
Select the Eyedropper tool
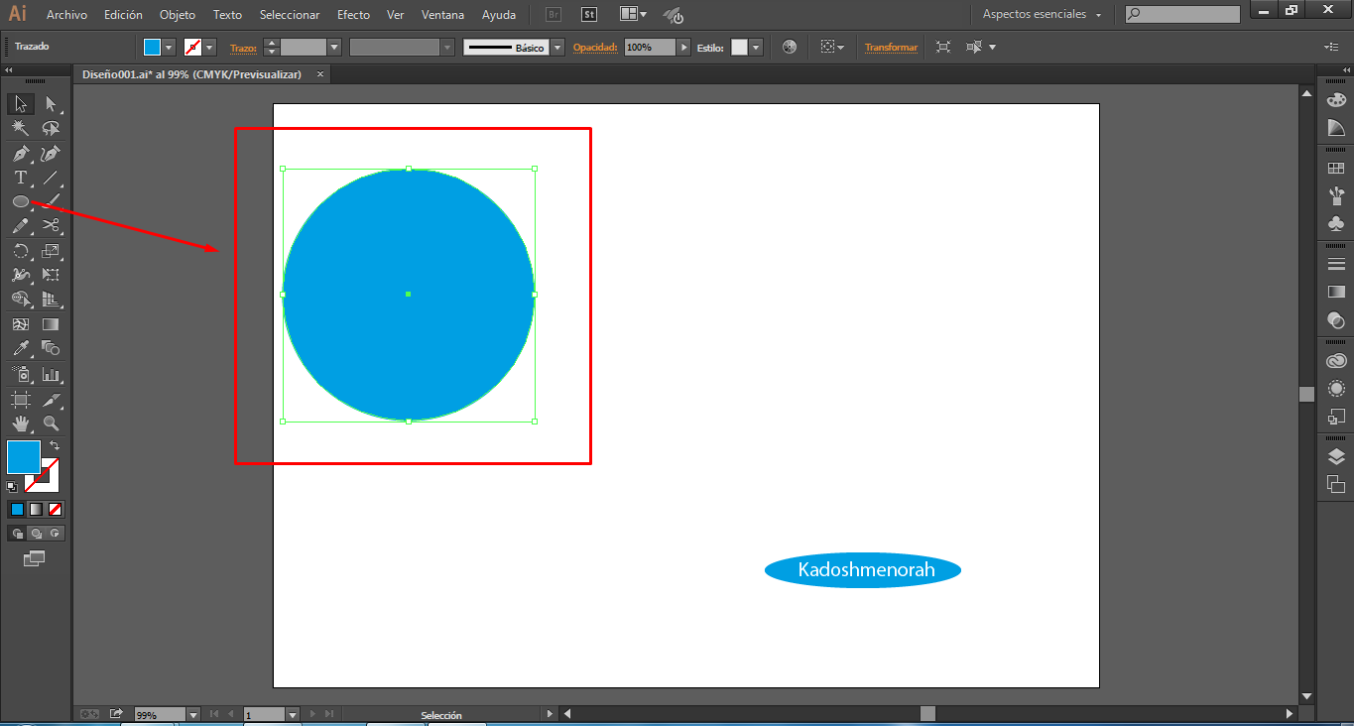pyautogui.click(x=21, y=348)
